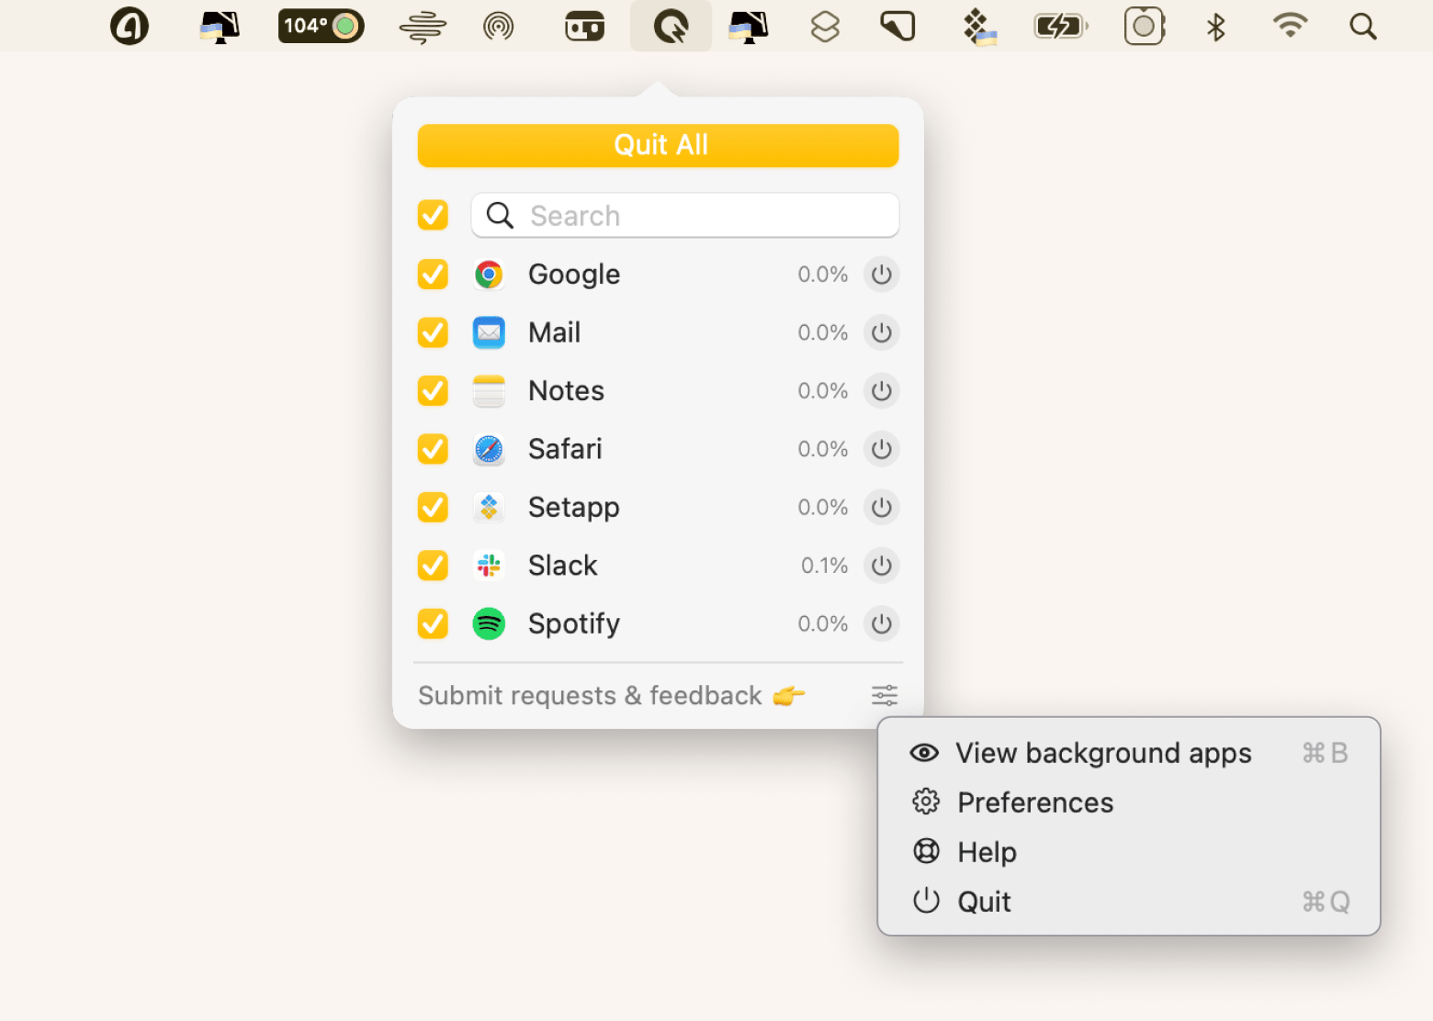Click the 104° temperature menu bar item
This screenshot has height=1021, width=1433.
pyautogui.click(x=321, y=27)
